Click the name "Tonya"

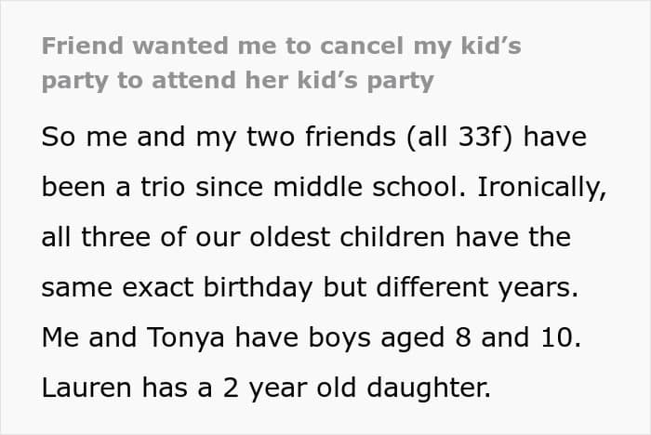pyautogui.click(x=186, y=338)
